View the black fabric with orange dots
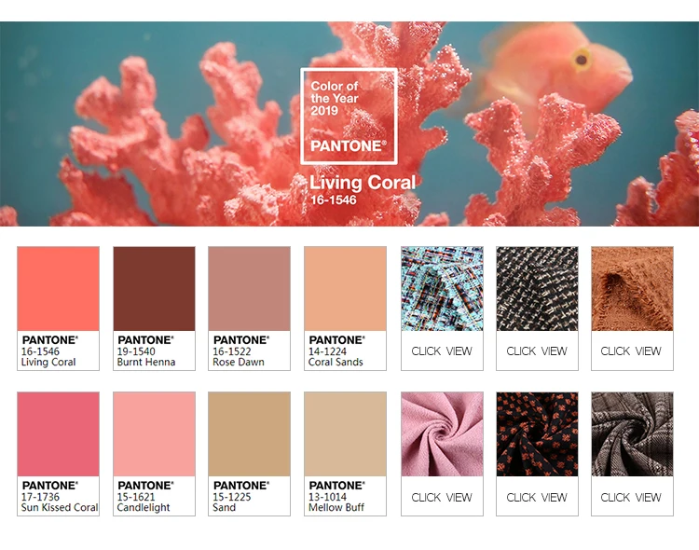This screenshot has height=550, width=699. [537, 434]
